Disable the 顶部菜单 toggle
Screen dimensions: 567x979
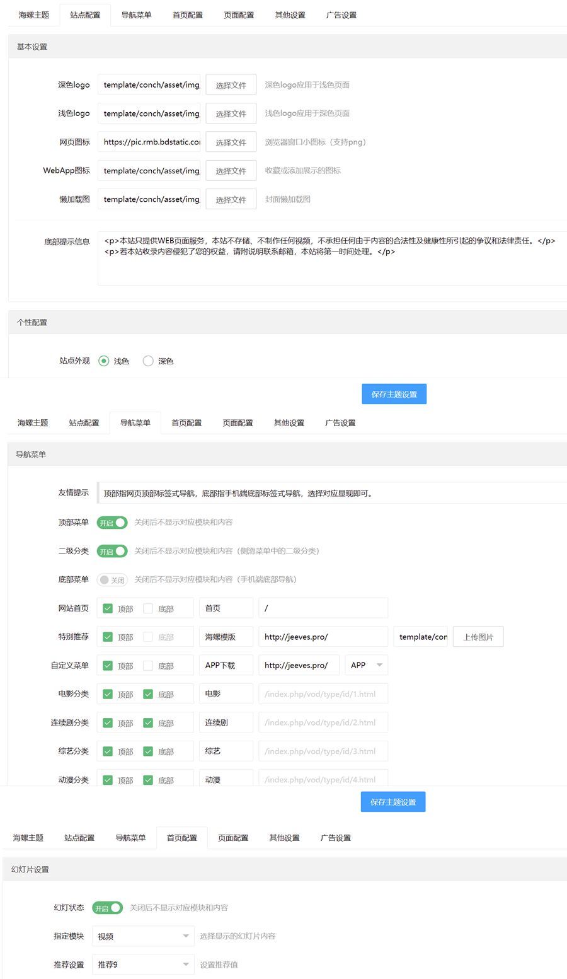point(112,523)
